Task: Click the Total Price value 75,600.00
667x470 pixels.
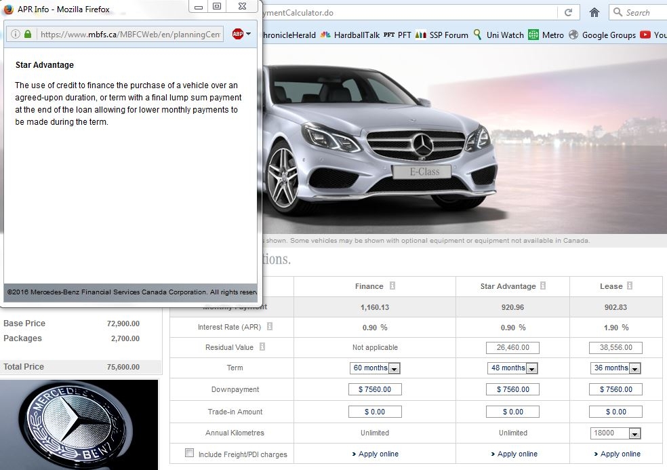Action: tap(123, 367)
